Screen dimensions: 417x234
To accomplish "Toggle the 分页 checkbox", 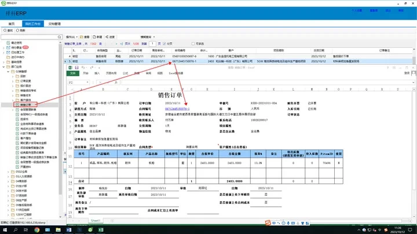I will click(165, 43).
